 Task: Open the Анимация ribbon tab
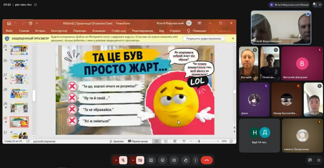tap(99, 31)
